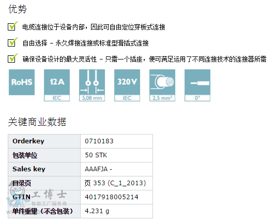The height and width of the screenshot is (222, 275).
Task: Click the 5,08 mm pin pitch icon
Action: tap(92, 85)
